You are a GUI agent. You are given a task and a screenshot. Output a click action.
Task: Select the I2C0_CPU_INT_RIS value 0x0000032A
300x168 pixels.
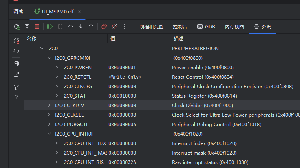tap(122, 162)
